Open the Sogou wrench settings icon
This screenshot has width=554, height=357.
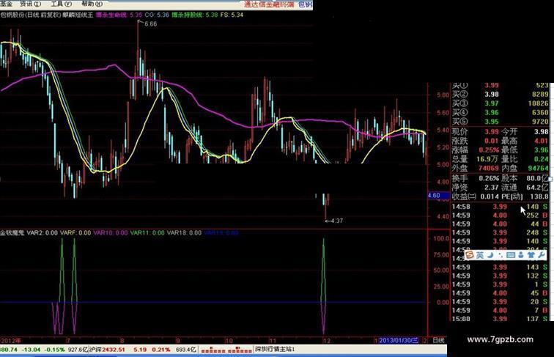[x=541, y=255]
